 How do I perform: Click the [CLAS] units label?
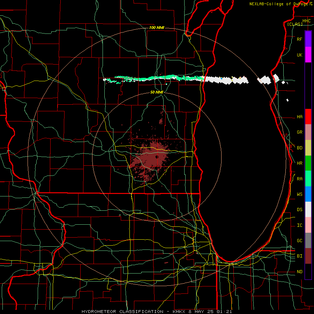pos(295,24)
